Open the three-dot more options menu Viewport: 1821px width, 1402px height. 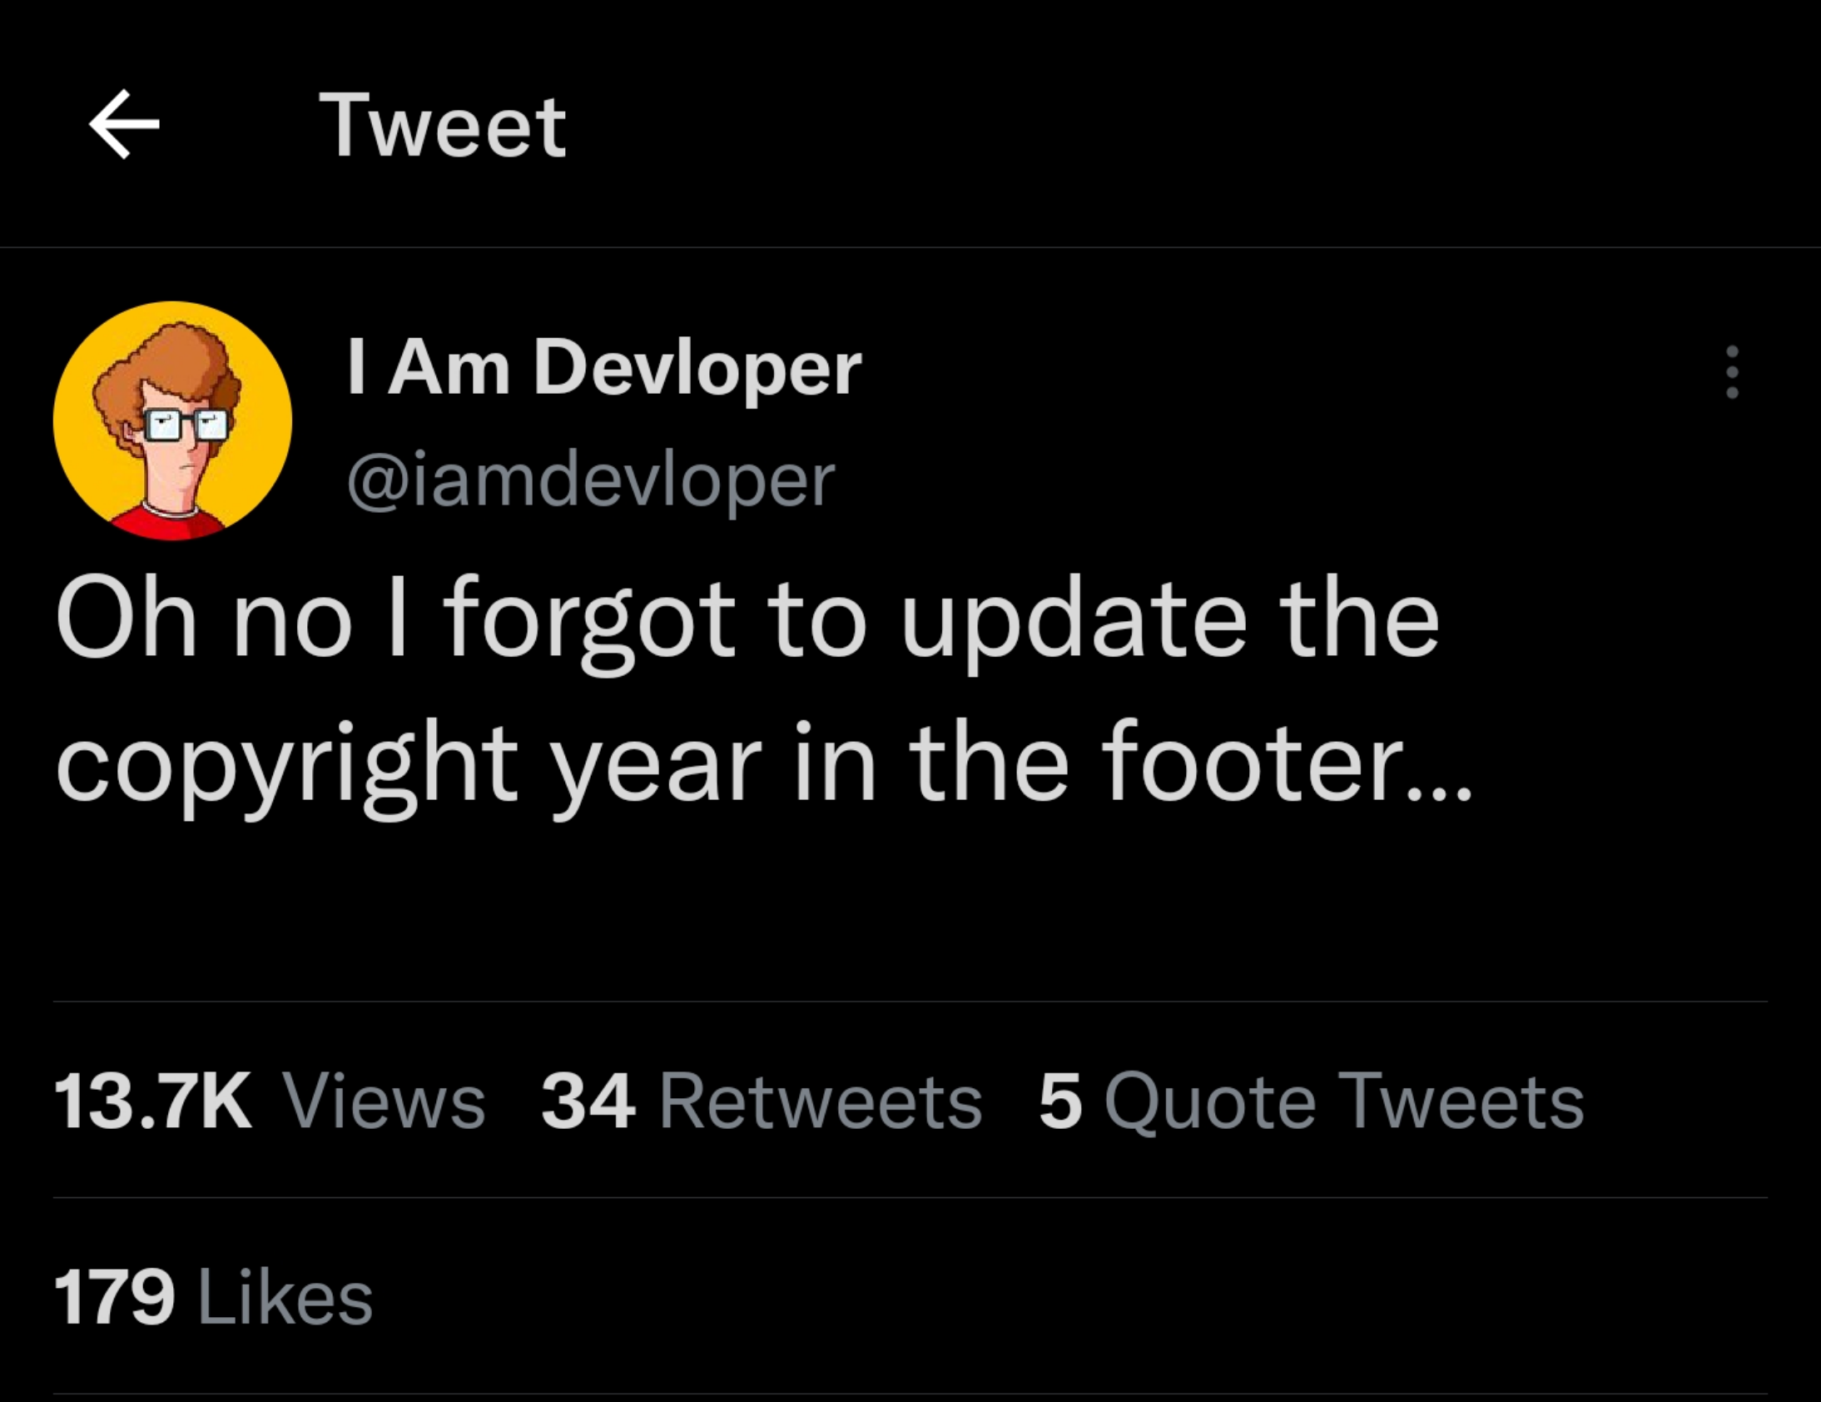pyautogui.click(x=1731, y=372)
